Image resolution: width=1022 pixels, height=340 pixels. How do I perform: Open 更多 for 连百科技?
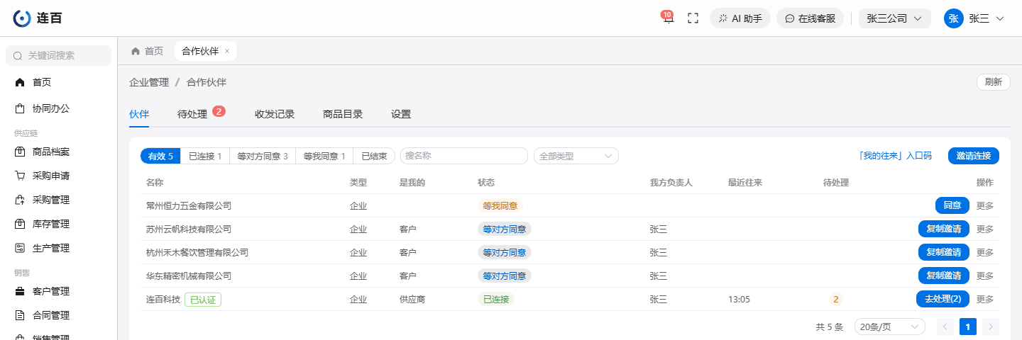(x=985, y=300)
